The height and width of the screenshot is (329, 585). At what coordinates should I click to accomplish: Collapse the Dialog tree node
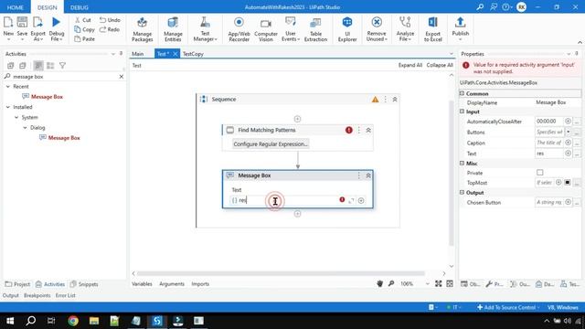coord(25,128)
